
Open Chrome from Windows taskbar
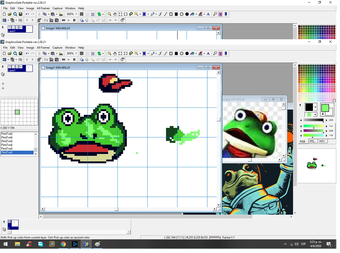63,244
